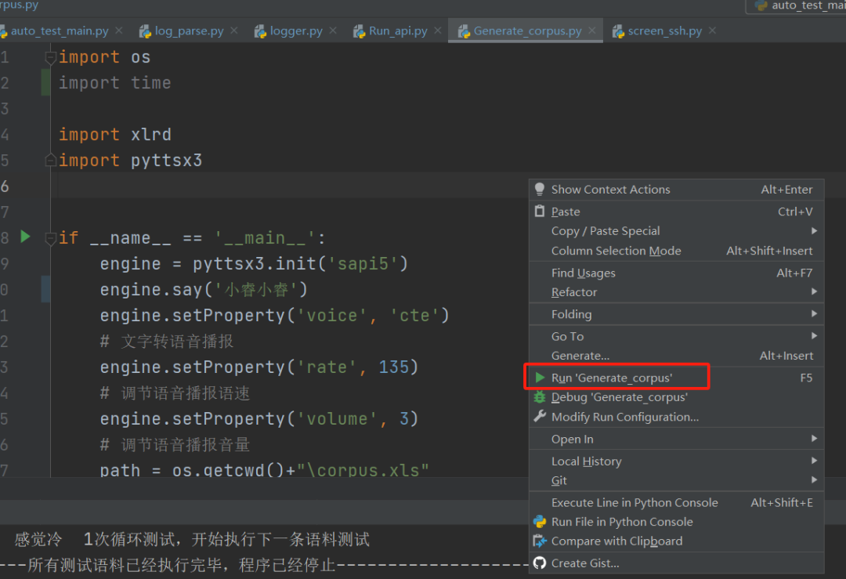Click rate value 135 in code
Screen dimensions: 846x579
[393, 367]
